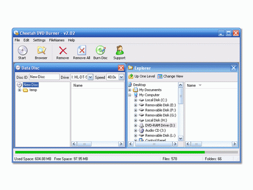Open the Support icon
This screenshot has width=253, height=190.
click(119, 50)
